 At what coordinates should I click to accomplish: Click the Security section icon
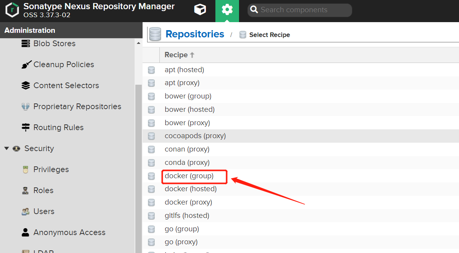pyautogui.click(x=16, y=148)
